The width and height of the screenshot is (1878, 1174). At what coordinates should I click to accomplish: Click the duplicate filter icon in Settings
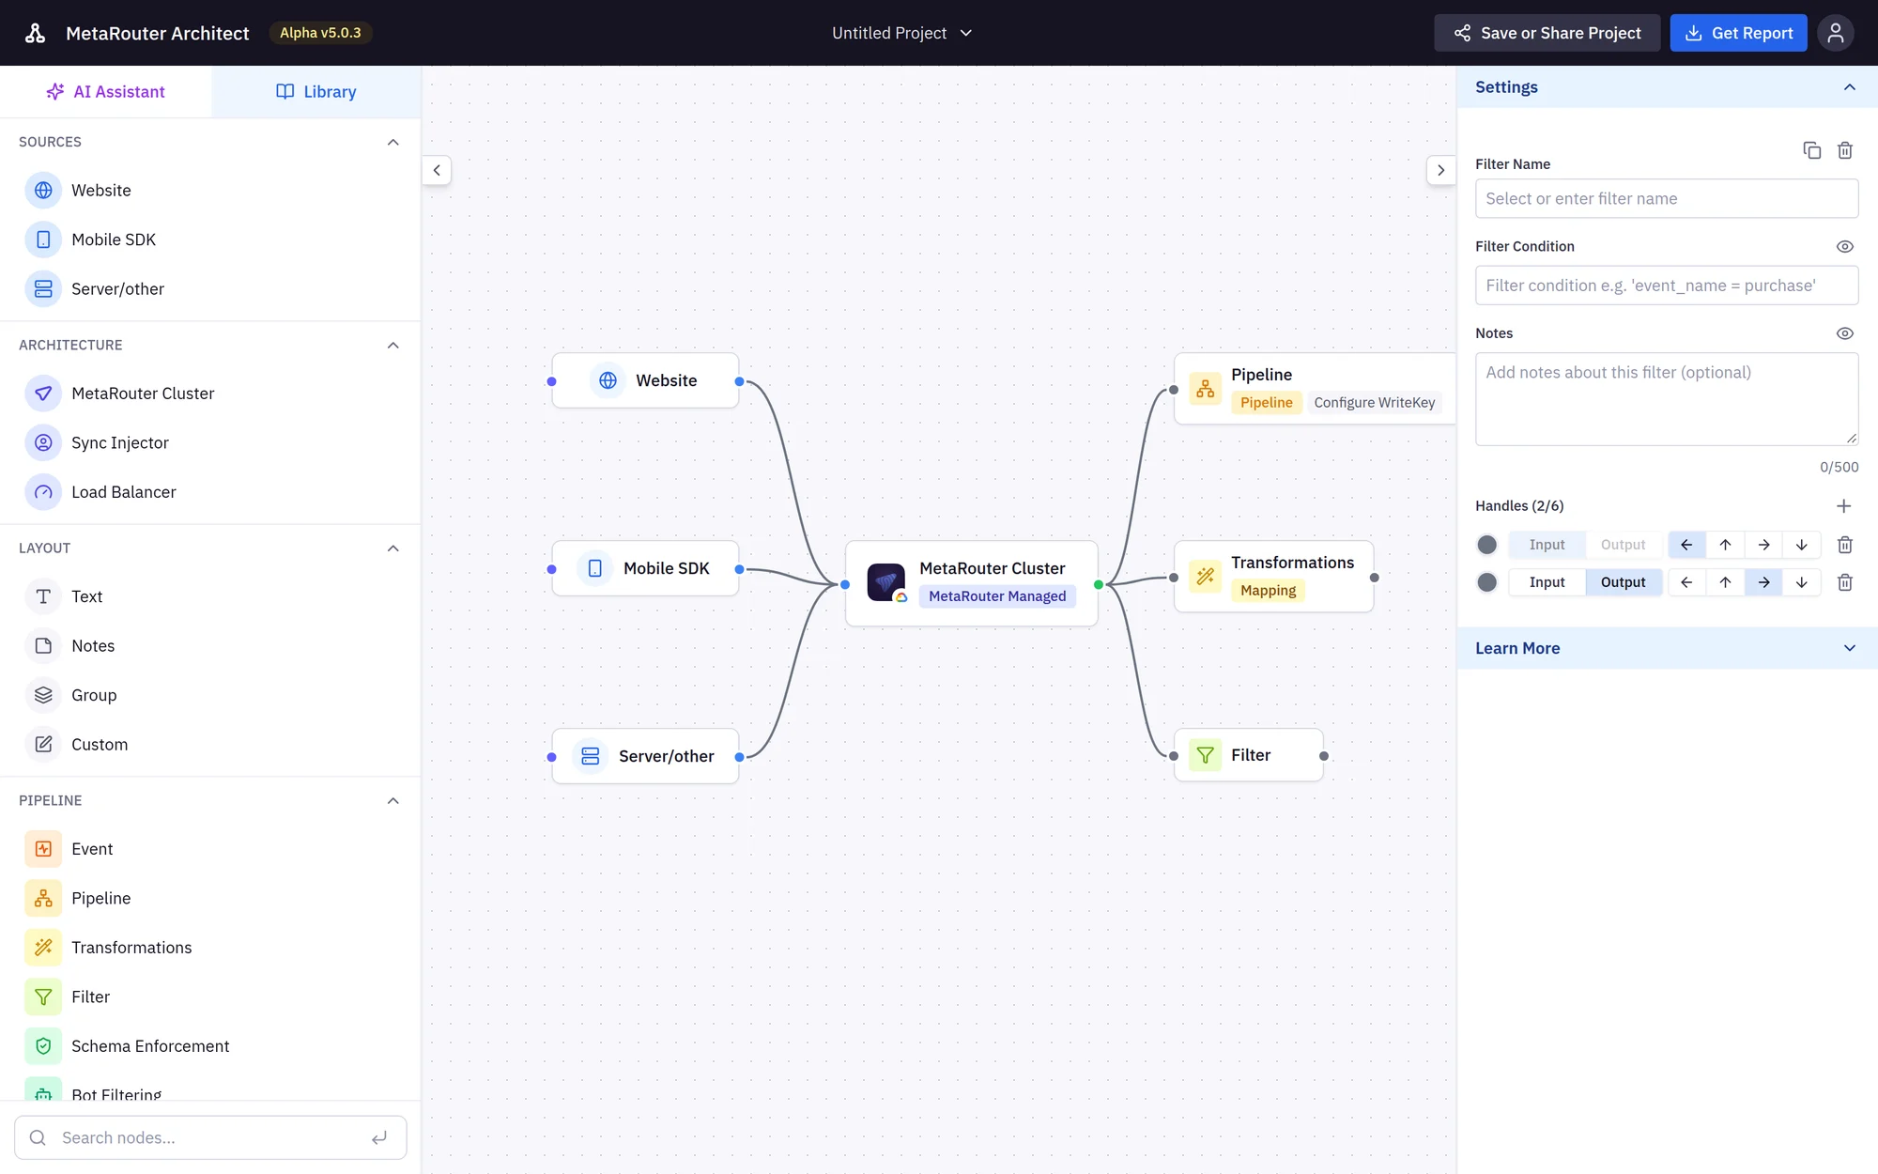(1812, 150)
